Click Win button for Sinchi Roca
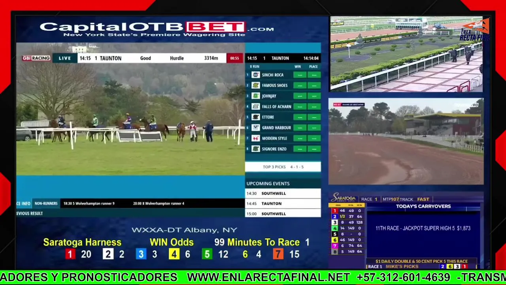The image size is (506, 285). pyautogui.click(x=300, y=75)
